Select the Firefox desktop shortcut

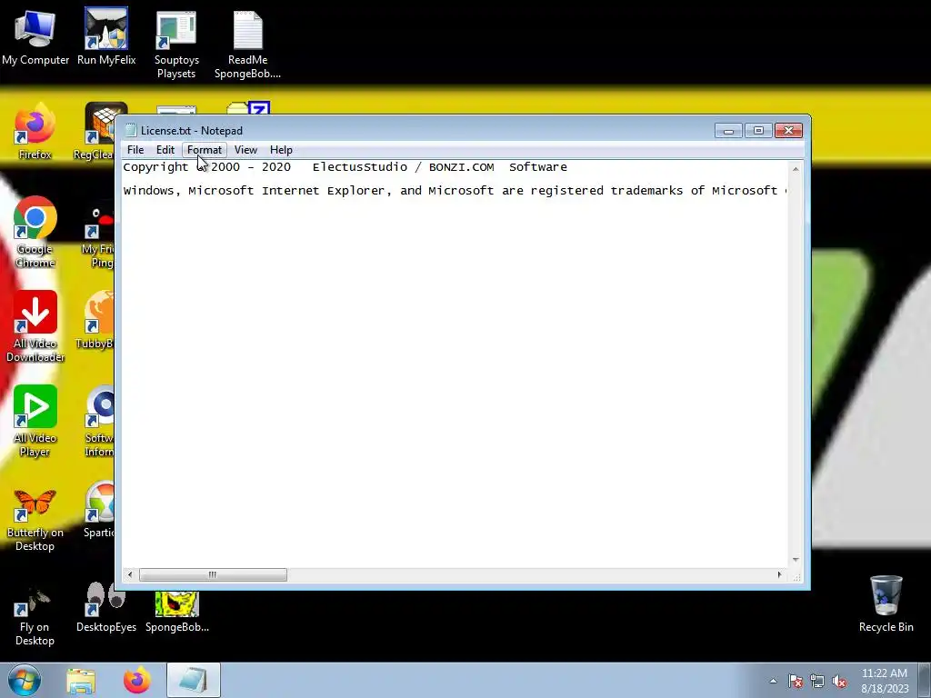pyautogui.click(x=35, y=132)
